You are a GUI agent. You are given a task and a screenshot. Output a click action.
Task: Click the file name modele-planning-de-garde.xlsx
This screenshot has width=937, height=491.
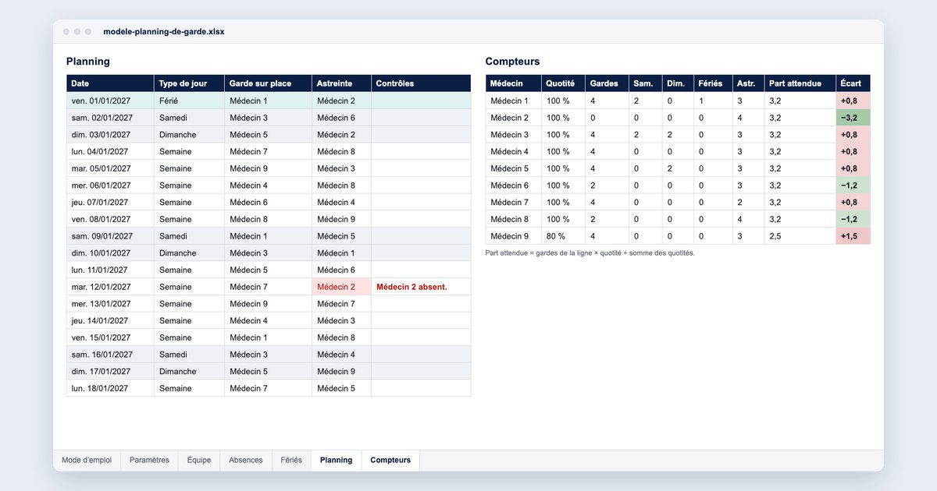(x=164, y=32)
